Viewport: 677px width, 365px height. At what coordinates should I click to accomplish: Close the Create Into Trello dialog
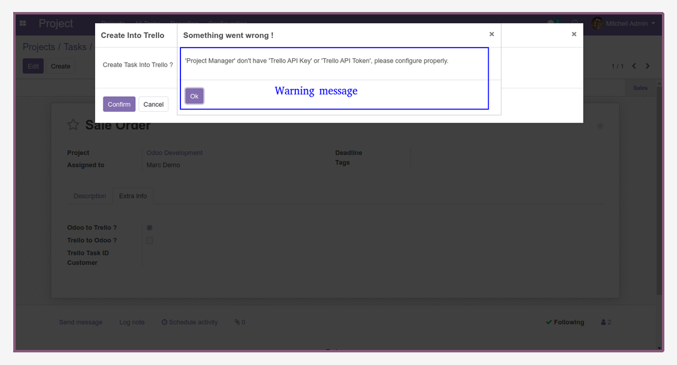click(574, 34)
